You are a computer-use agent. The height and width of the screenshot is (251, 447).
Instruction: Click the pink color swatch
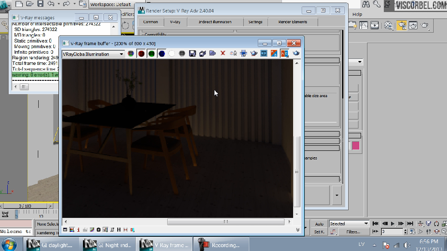(x=356, y=146)
